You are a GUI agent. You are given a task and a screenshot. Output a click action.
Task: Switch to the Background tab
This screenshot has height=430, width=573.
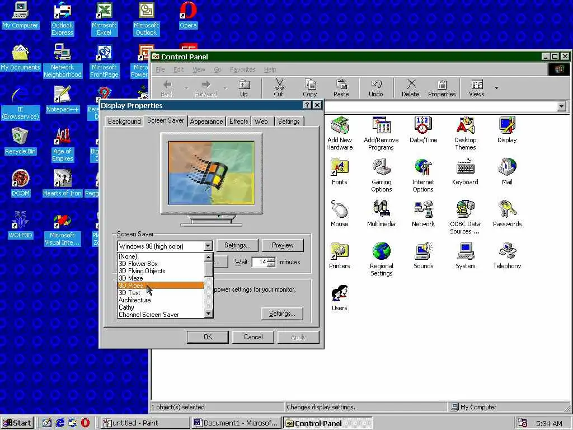tap(124, 121)
